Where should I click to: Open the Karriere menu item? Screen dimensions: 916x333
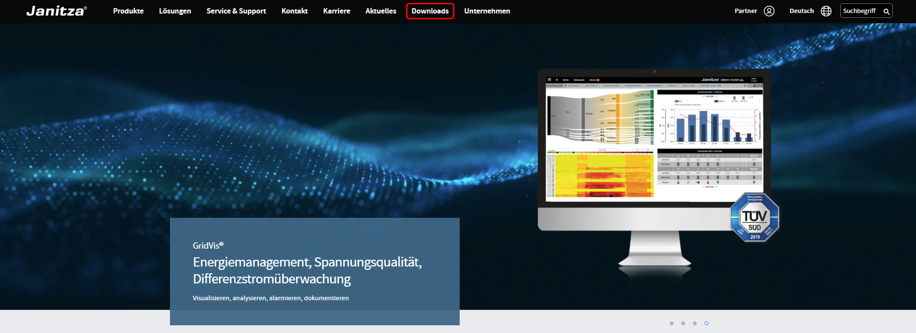(x=337, y=11)
